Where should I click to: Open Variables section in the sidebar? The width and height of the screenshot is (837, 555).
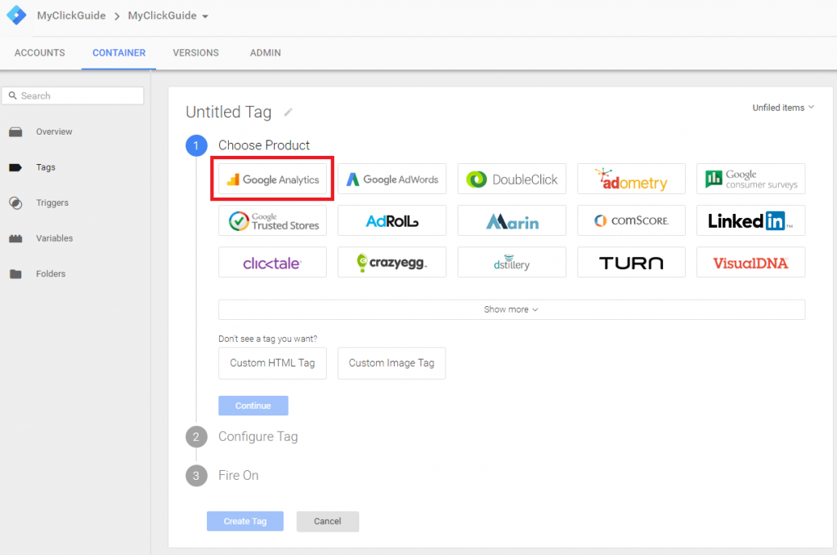coord(55,238)
